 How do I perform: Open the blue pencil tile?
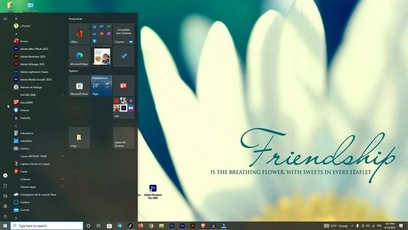pos(124,56)
